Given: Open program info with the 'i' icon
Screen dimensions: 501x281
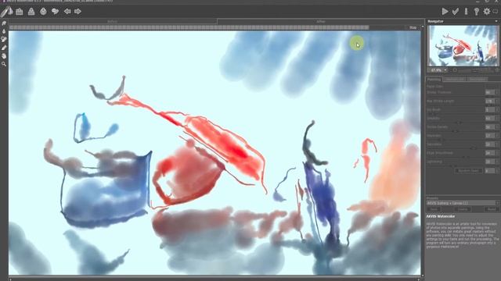Looking at the screenshot, I should point(466,12).
